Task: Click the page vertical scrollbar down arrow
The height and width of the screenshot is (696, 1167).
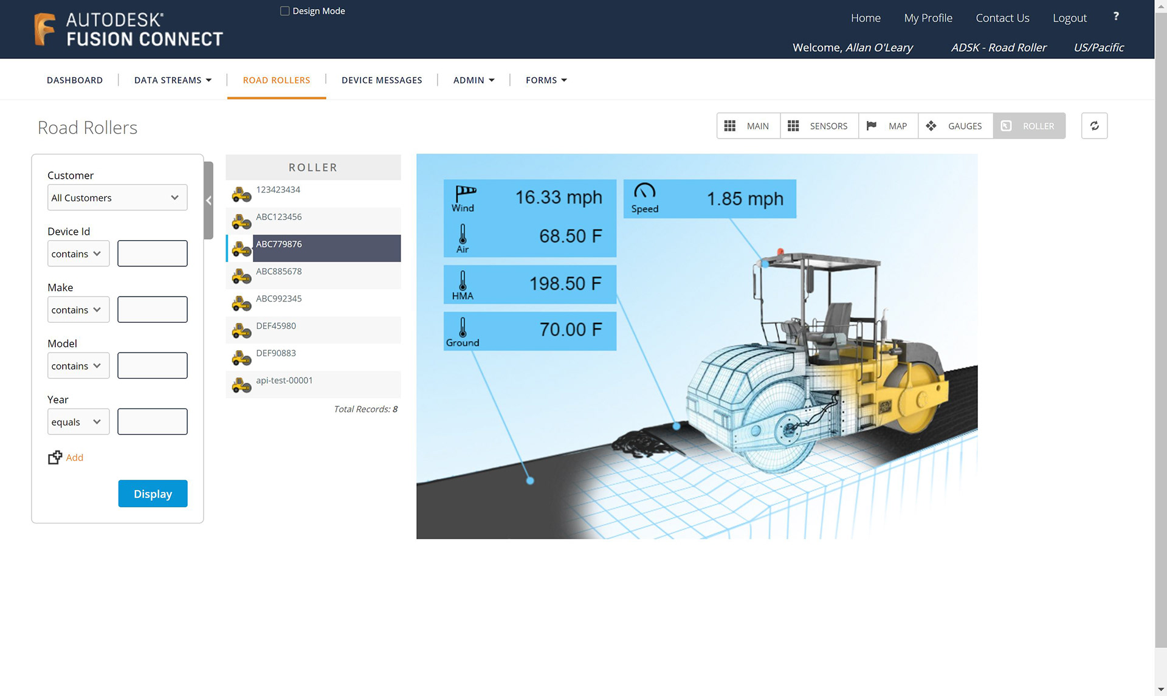Action: (x=1160, y=690)
